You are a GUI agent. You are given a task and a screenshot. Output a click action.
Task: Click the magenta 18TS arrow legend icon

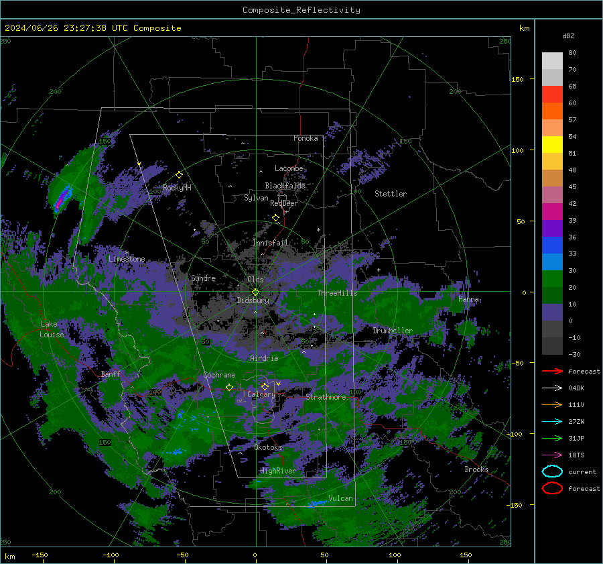coord(552,455)
